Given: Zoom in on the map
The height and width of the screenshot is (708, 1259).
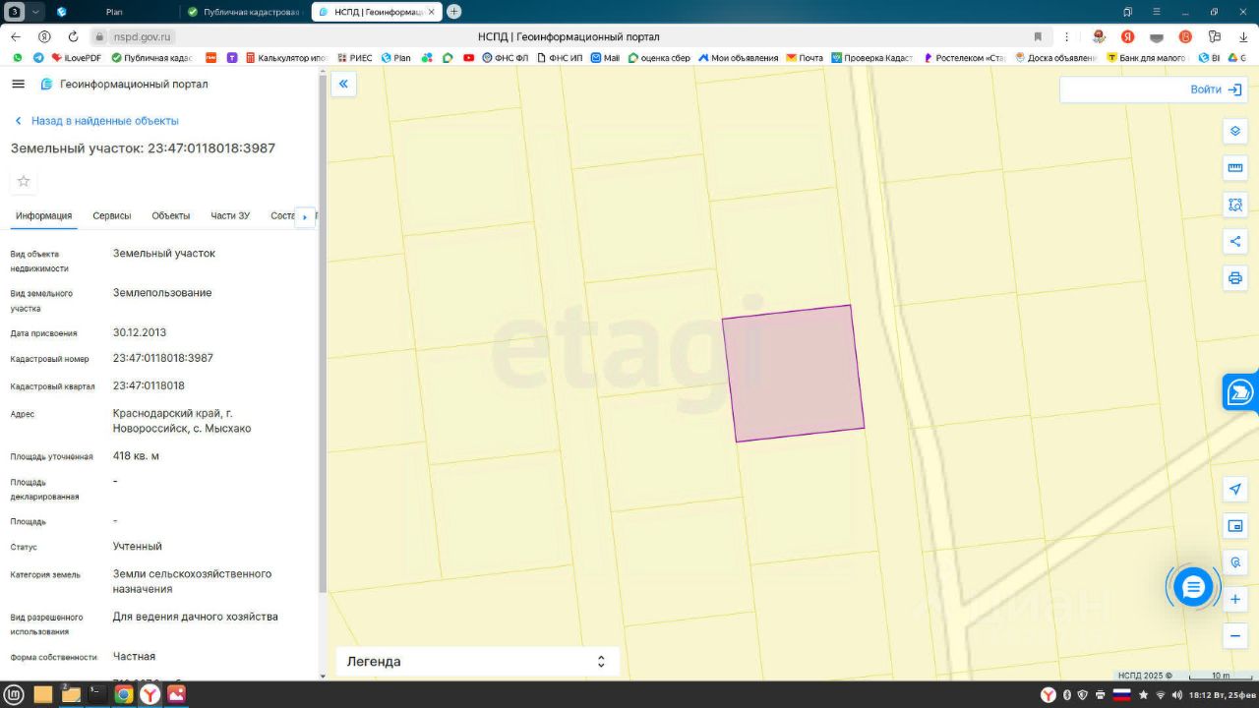Looking at the screenshot, I should (1235, 599).
